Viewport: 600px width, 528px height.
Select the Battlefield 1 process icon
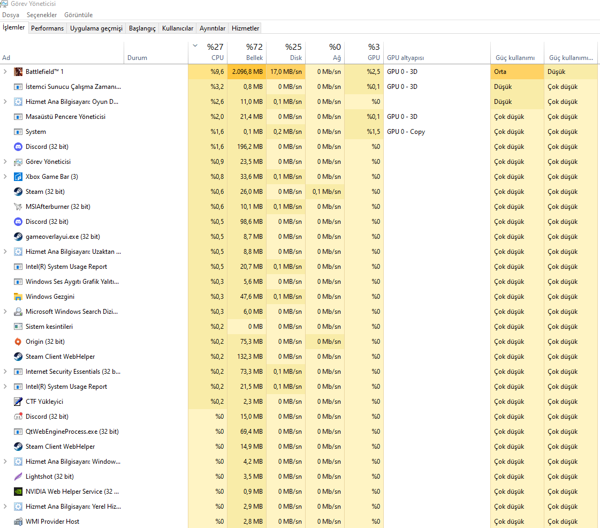point(18,71)
